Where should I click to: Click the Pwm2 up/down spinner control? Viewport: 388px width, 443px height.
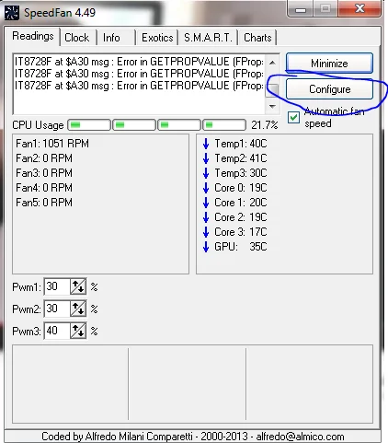click(x=78, y=309)
